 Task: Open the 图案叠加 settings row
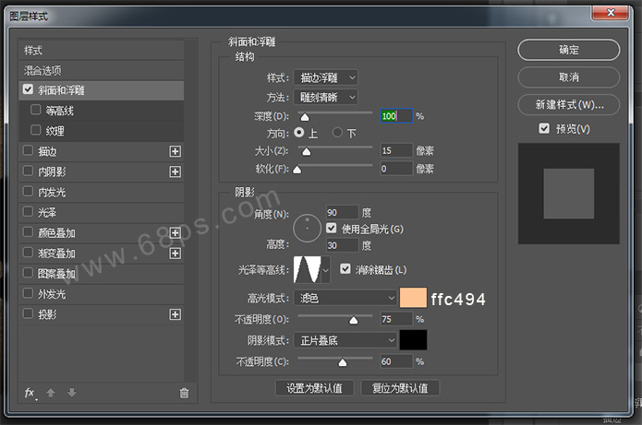coord(101,274)
